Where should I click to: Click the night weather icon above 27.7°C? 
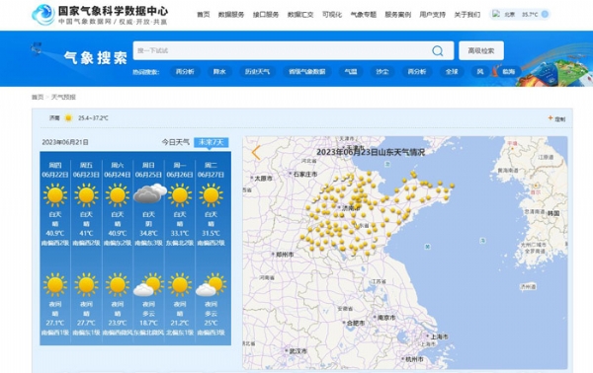tap(86, 284)
